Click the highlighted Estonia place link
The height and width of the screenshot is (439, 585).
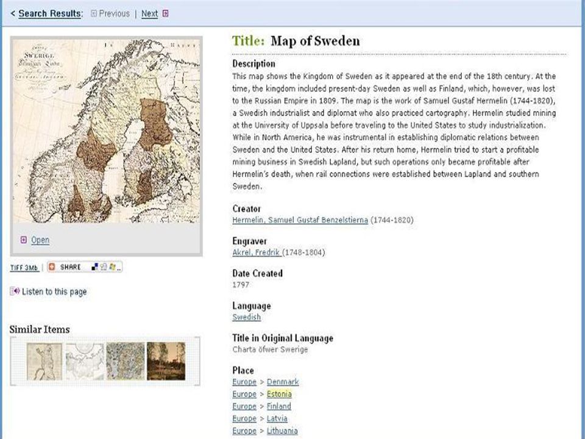(x=279, y=394)
